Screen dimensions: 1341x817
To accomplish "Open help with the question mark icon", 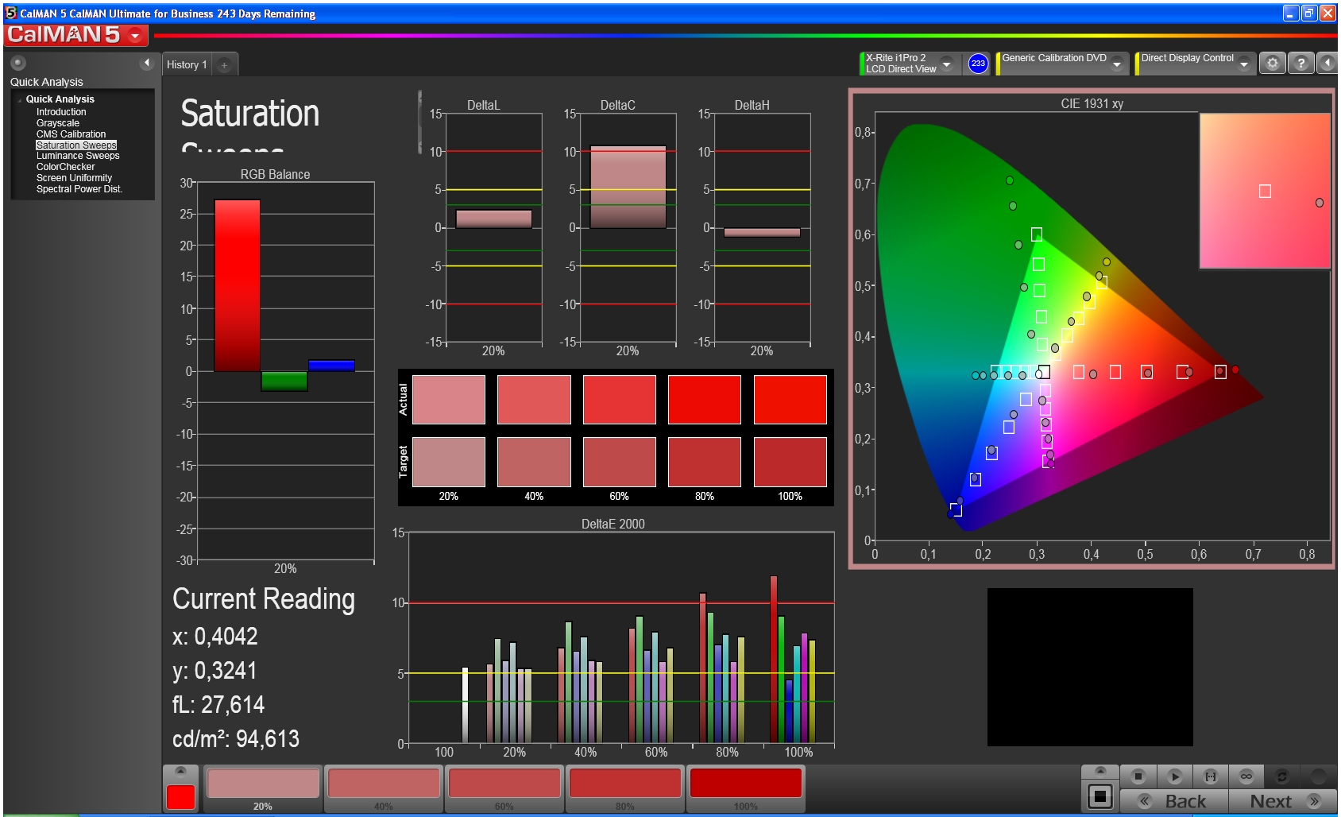I will pyautogui.click(x=1300, y=63).
